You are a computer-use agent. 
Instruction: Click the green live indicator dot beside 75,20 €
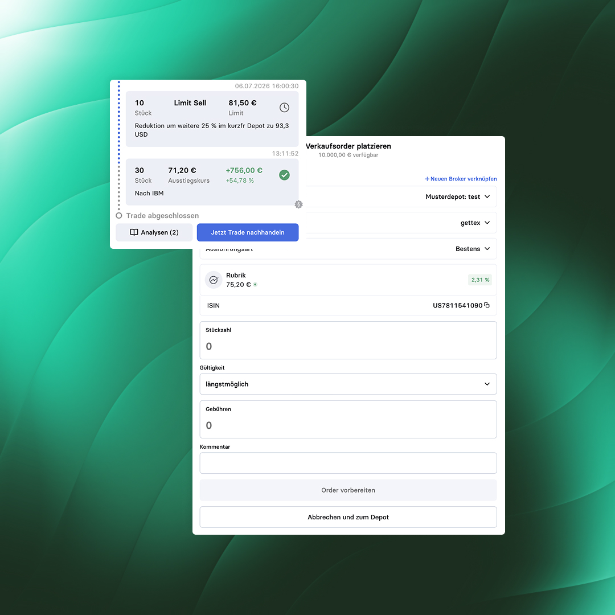[x=255, y=285]
